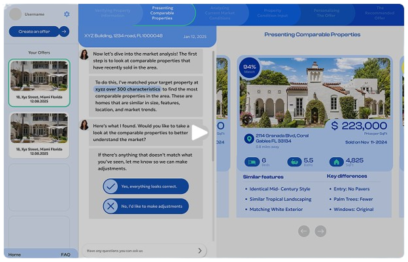The image size is (408, 262).
Task: Click the X icon on the No option
Action: coord(110,206)
